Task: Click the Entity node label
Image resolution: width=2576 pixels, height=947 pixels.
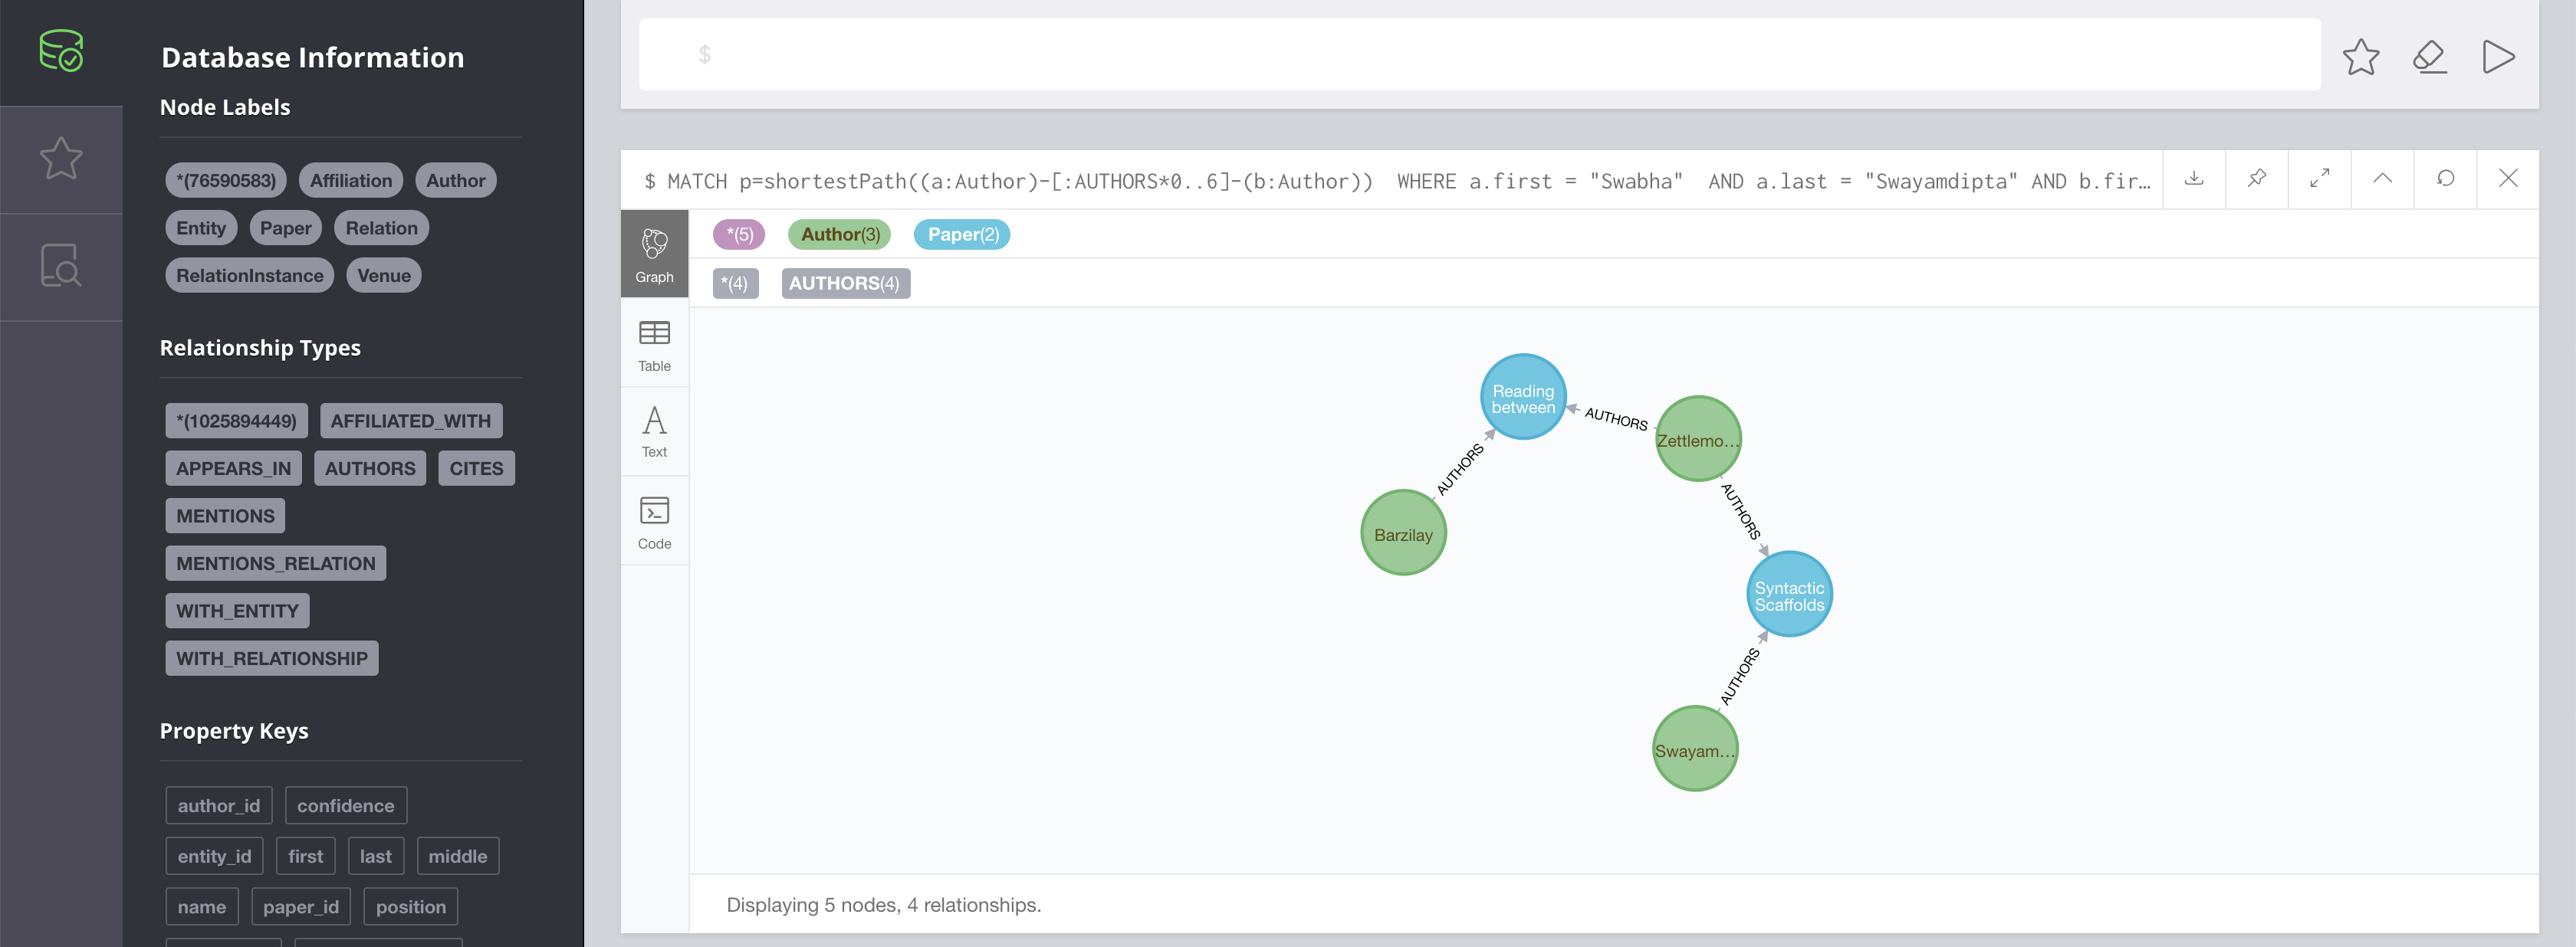Action: point(201,228)
